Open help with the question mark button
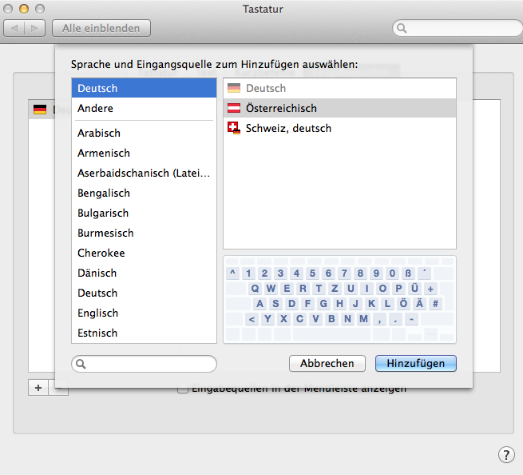Screen dimensions: 523x475 click(x=506, y=455)
